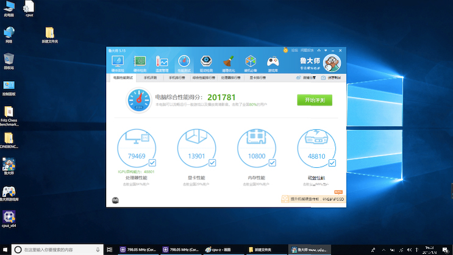Click the SSD upgrade promotion banner
The width and height of the screenshot is (453, 255).
coord(313,199)
